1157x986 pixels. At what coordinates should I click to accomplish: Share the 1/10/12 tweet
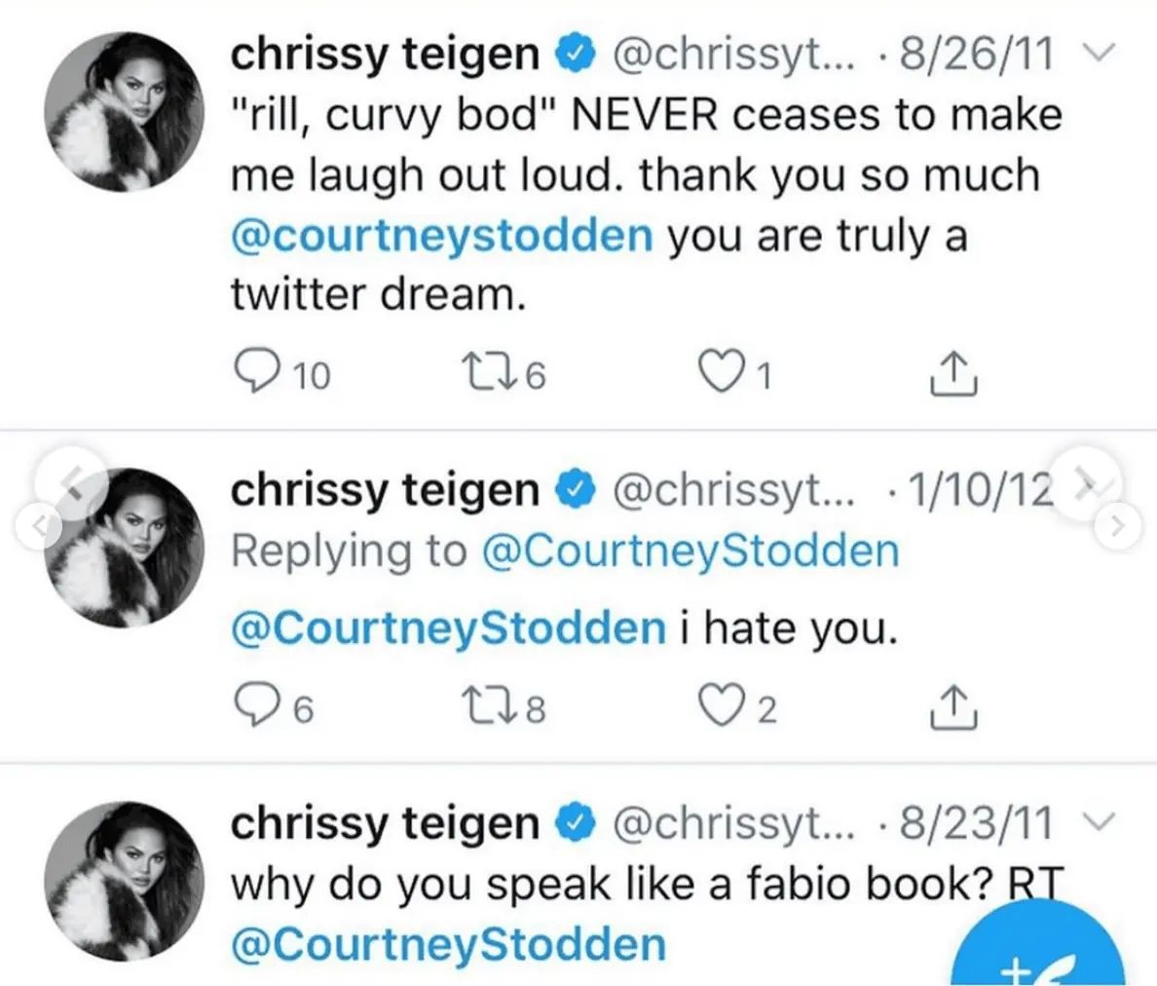(x=952, y=707)
